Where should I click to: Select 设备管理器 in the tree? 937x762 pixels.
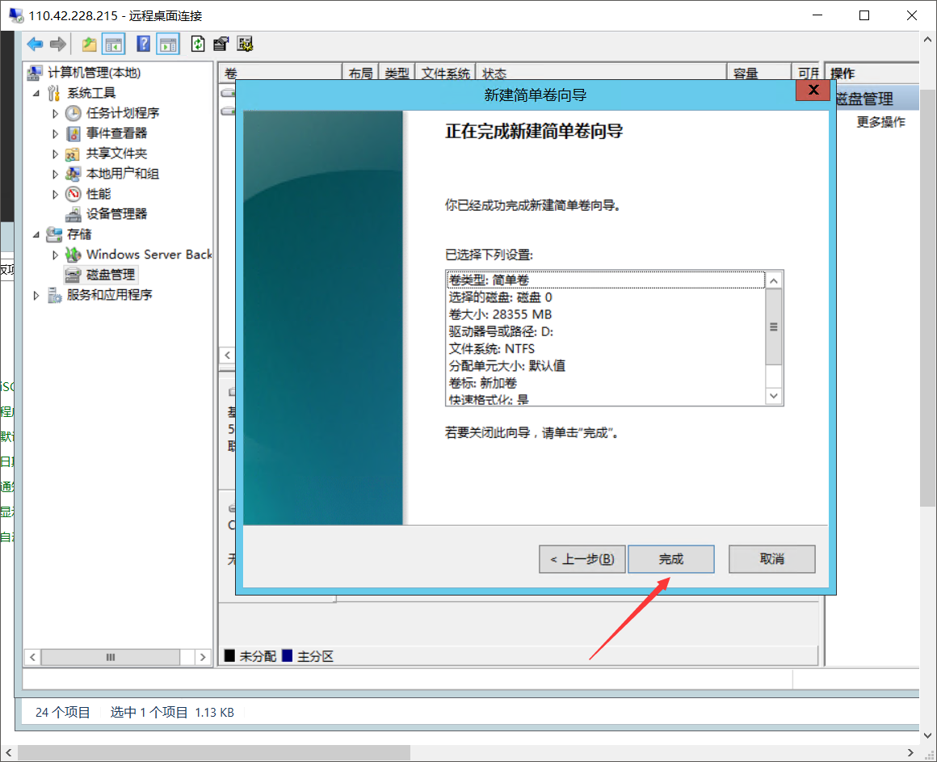pyautogui.click(x=116, y=214)
